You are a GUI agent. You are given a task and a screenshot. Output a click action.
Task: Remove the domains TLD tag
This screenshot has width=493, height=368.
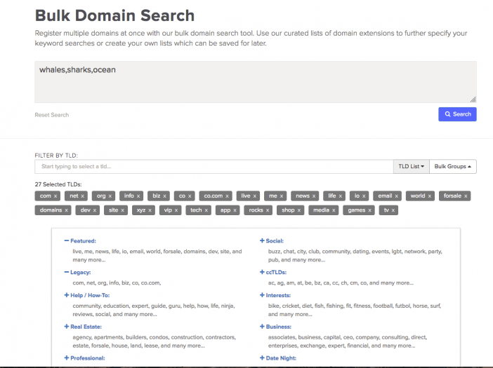66,210
